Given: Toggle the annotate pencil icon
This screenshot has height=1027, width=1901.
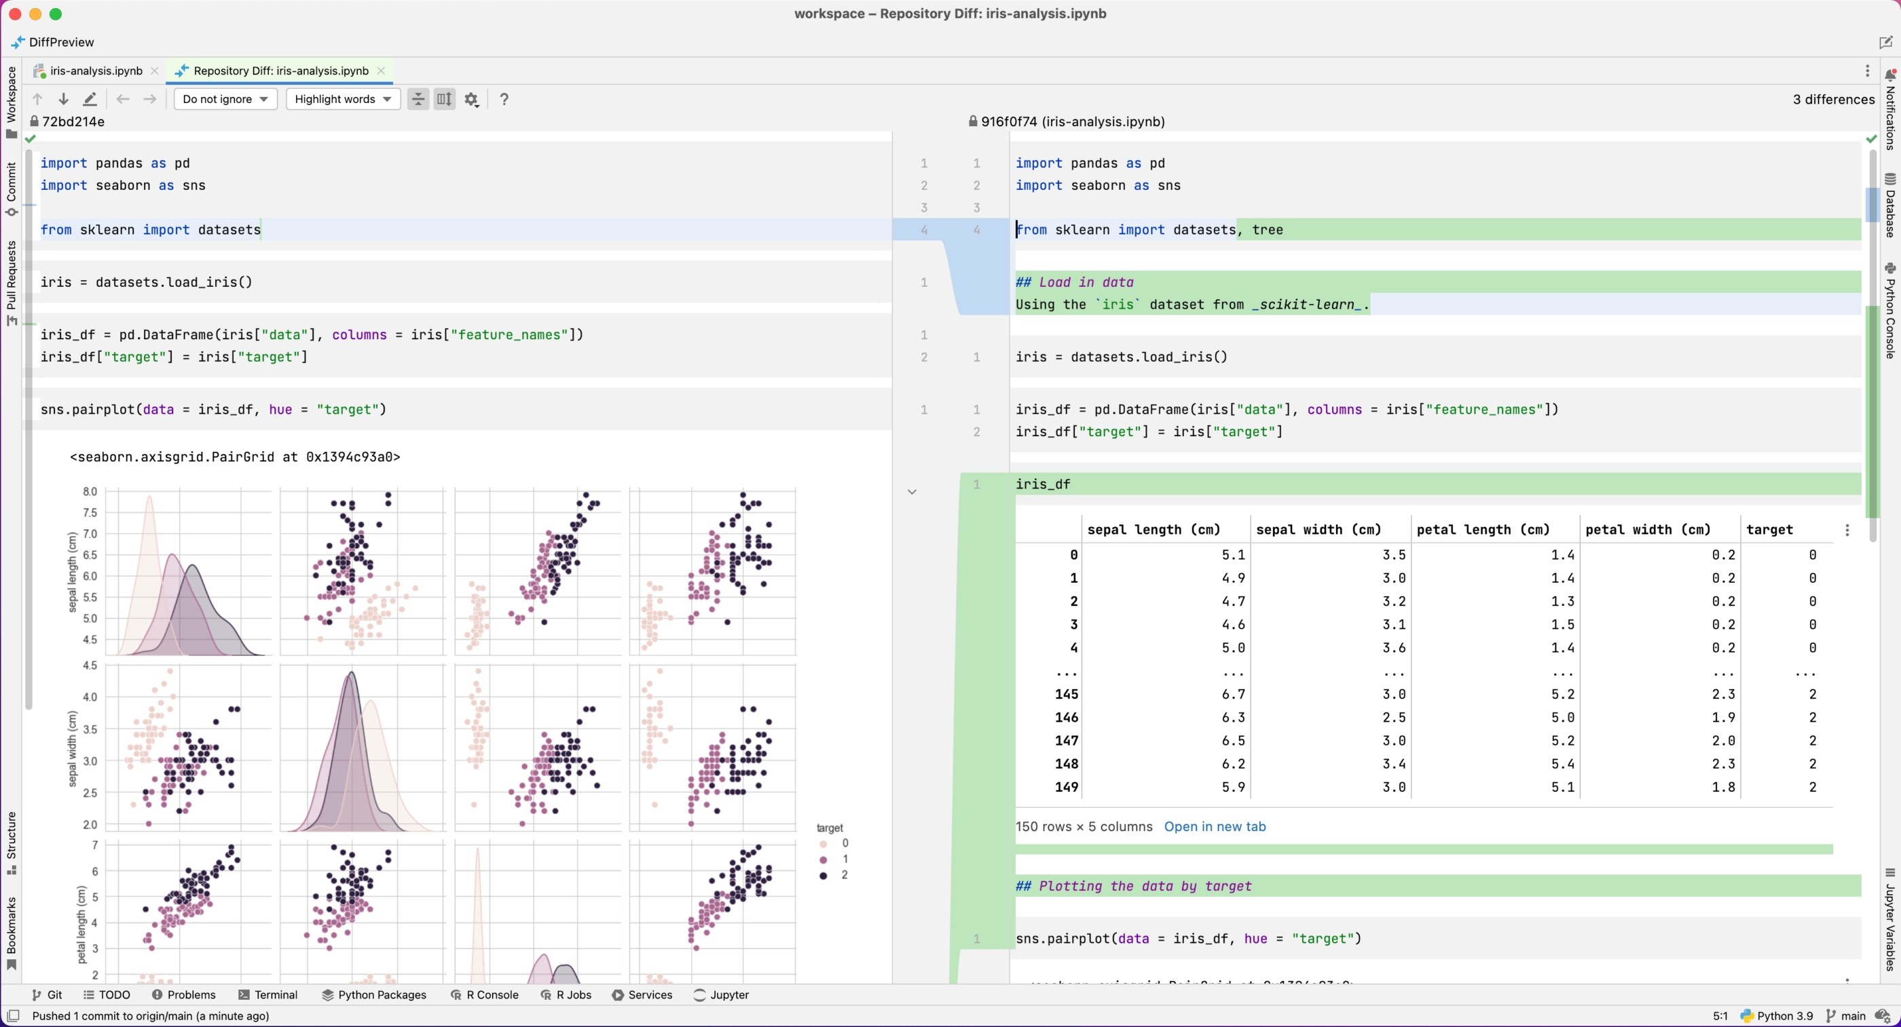Looking at the screenshot, I should pos(90,99).
